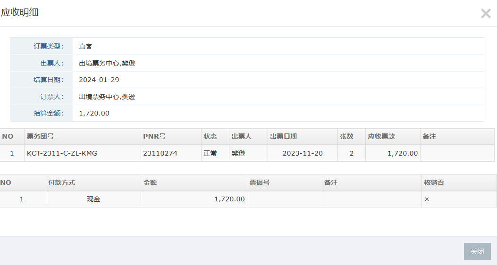Click PNR number 23110274
Image resolution: width=497 pixels, height=265 pixels.
coord(160,153)
